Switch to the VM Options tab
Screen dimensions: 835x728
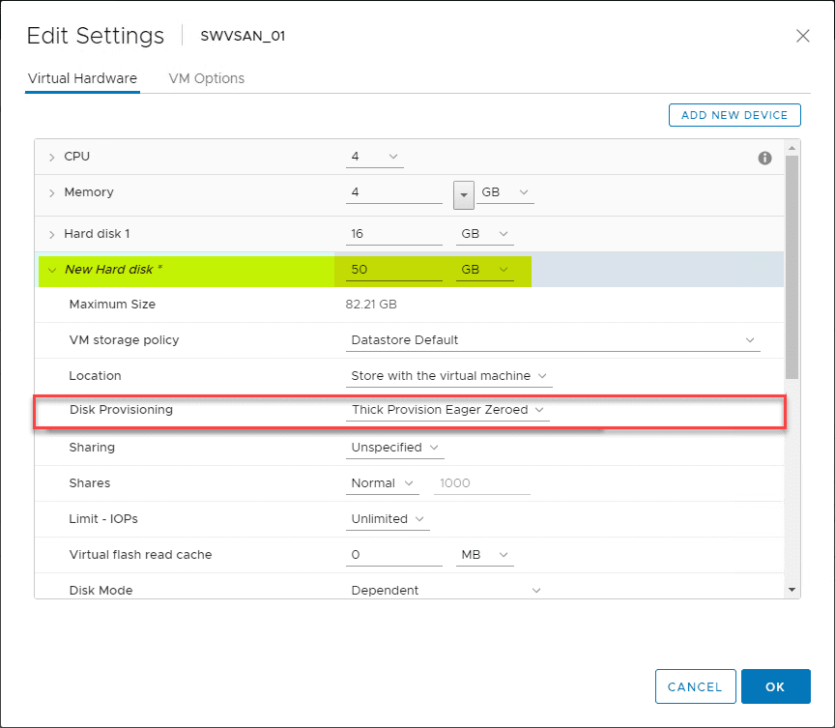click(x=206, y=78)
